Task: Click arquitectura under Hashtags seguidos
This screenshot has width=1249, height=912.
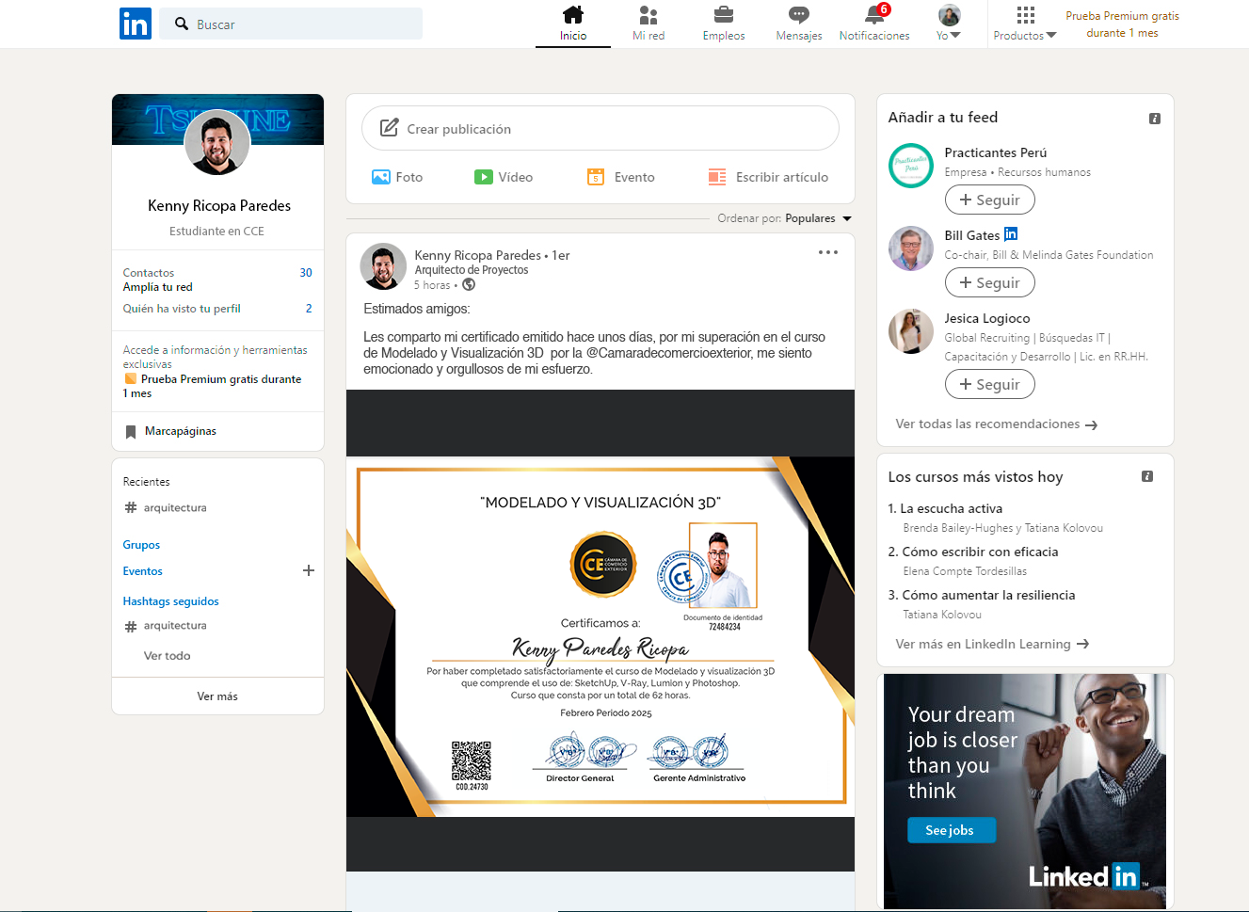Action: (175, 625)
